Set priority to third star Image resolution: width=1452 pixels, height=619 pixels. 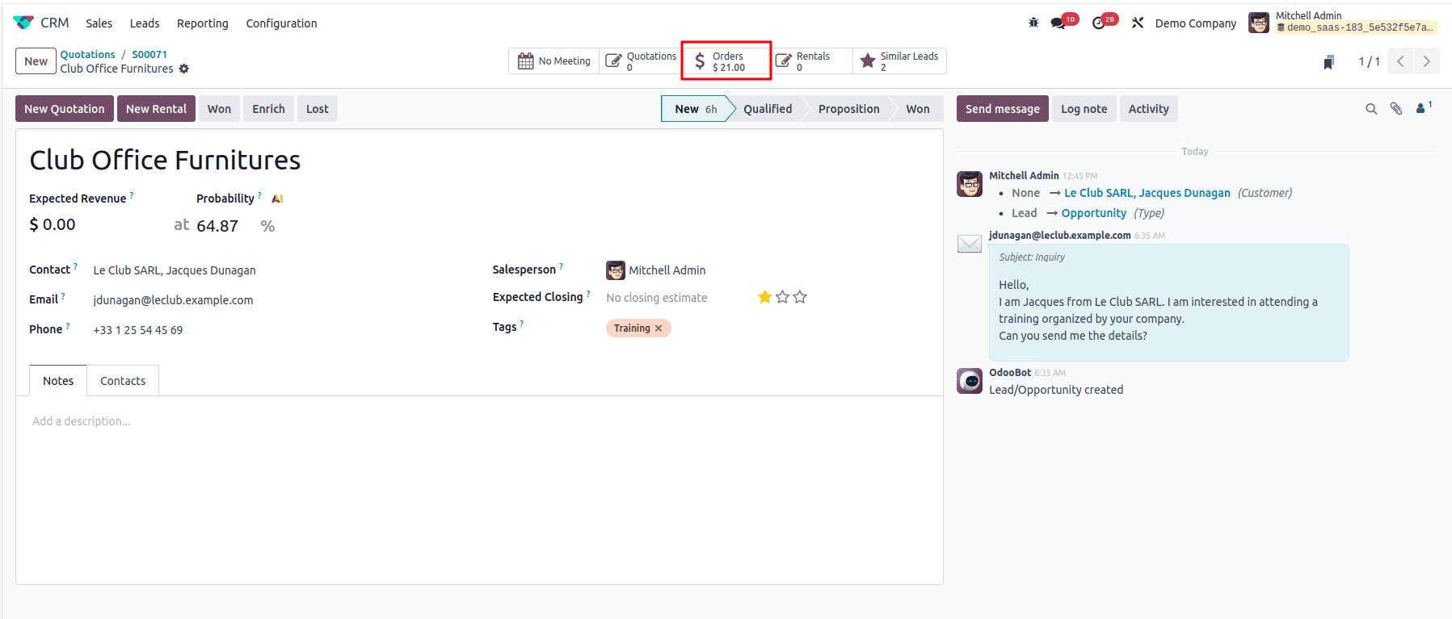[x=800, y=297]
